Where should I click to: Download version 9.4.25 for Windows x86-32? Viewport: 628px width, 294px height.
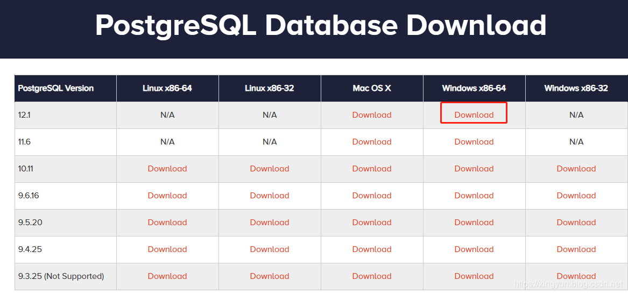(x=576, y=249)
